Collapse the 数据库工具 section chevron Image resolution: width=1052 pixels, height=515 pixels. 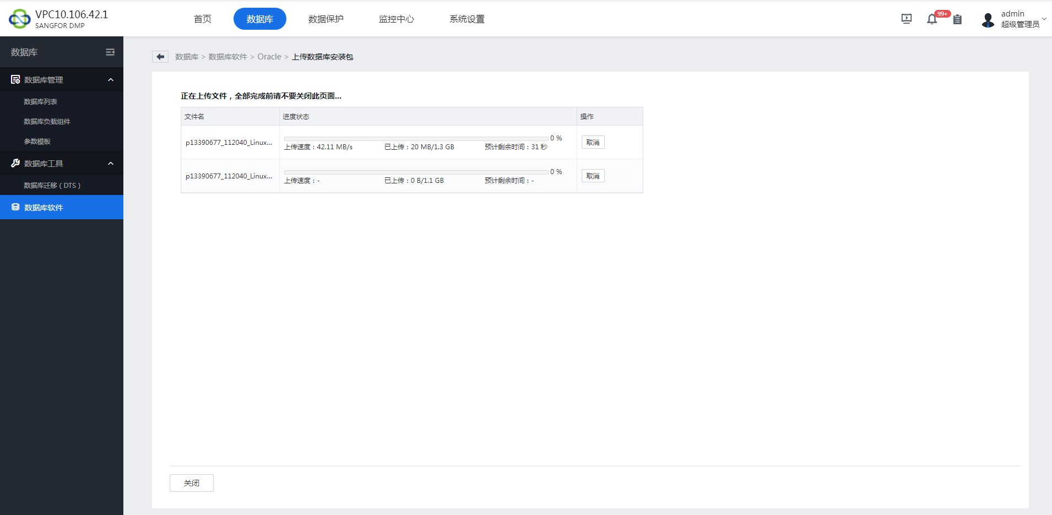[111, 163]
